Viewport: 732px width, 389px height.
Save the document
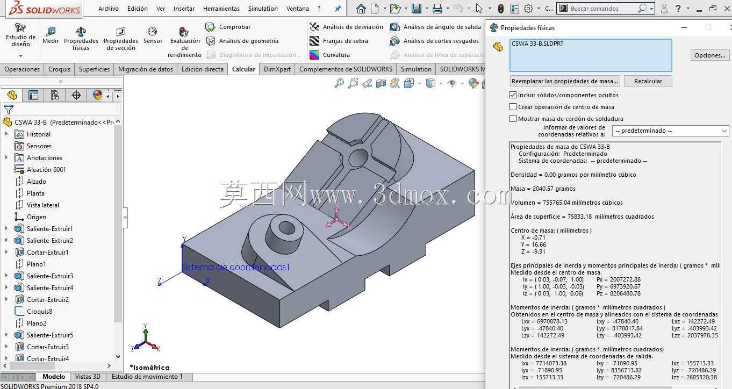pyautogui.click(x=416, y=9)
